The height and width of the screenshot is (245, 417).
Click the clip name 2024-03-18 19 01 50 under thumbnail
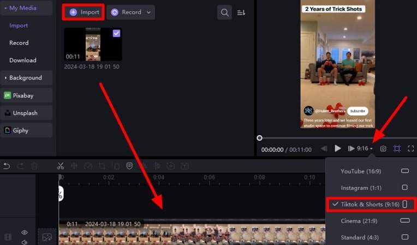tap(92, 66)
